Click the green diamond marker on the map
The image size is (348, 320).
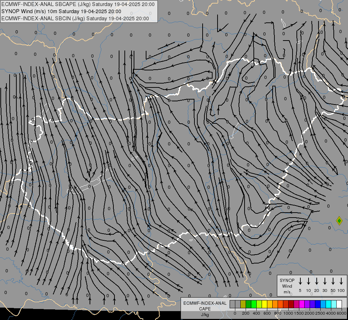point(339,221)
